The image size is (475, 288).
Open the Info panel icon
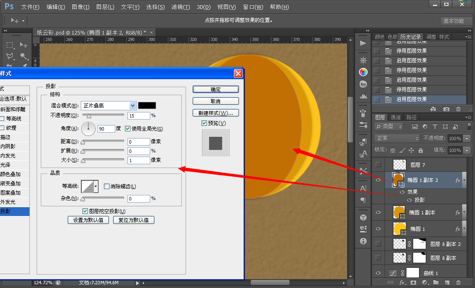(363, 241)
